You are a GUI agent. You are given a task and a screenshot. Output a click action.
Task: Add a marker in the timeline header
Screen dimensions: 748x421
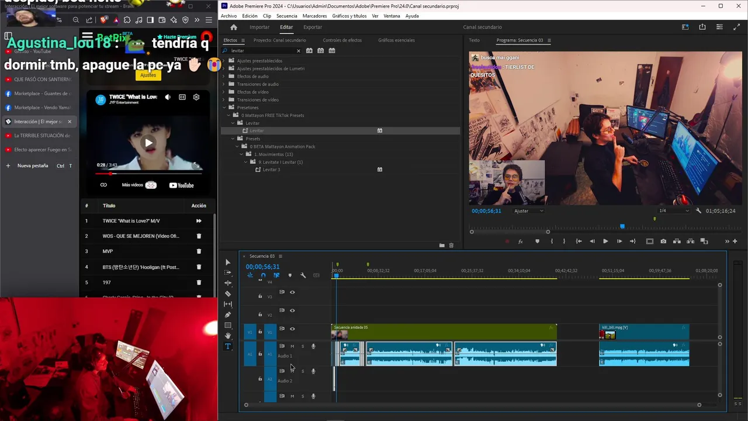[x=290, y=275]
